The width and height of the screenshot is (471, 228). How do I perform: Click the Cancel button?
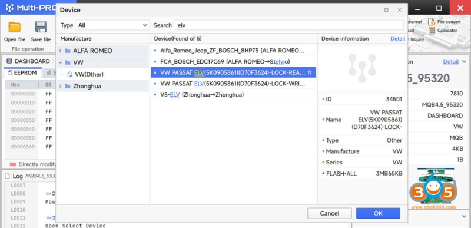point(330,213)
